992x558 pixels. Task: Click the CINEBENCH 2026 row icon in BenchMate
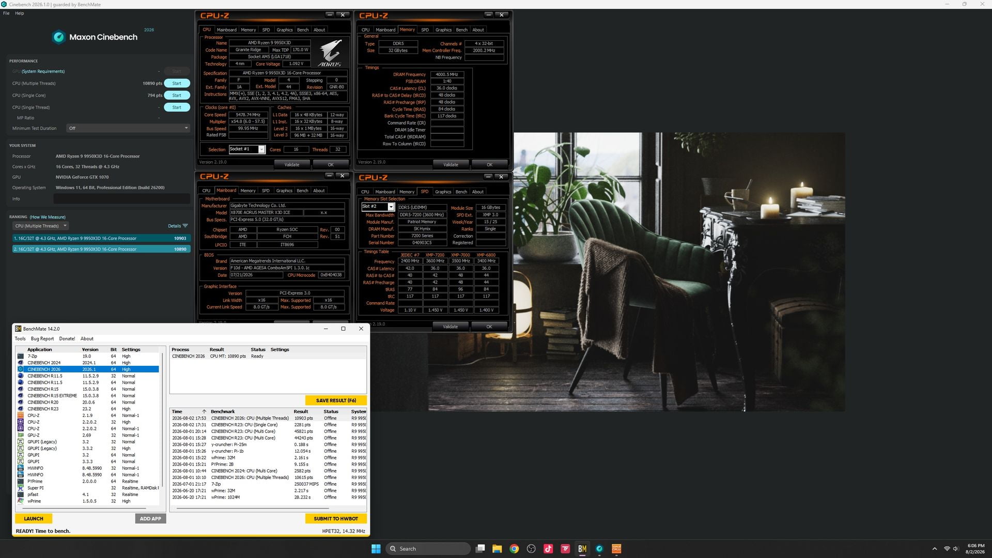(21, 369)
